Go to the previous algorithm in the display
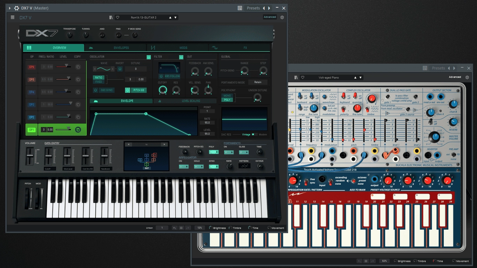Viewport: 477px width, 268px height. pos(128,144)
